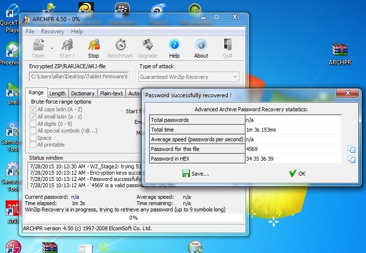366x253 pixels.
Task: Open the Recovery menu
Action: coord(52,31)
